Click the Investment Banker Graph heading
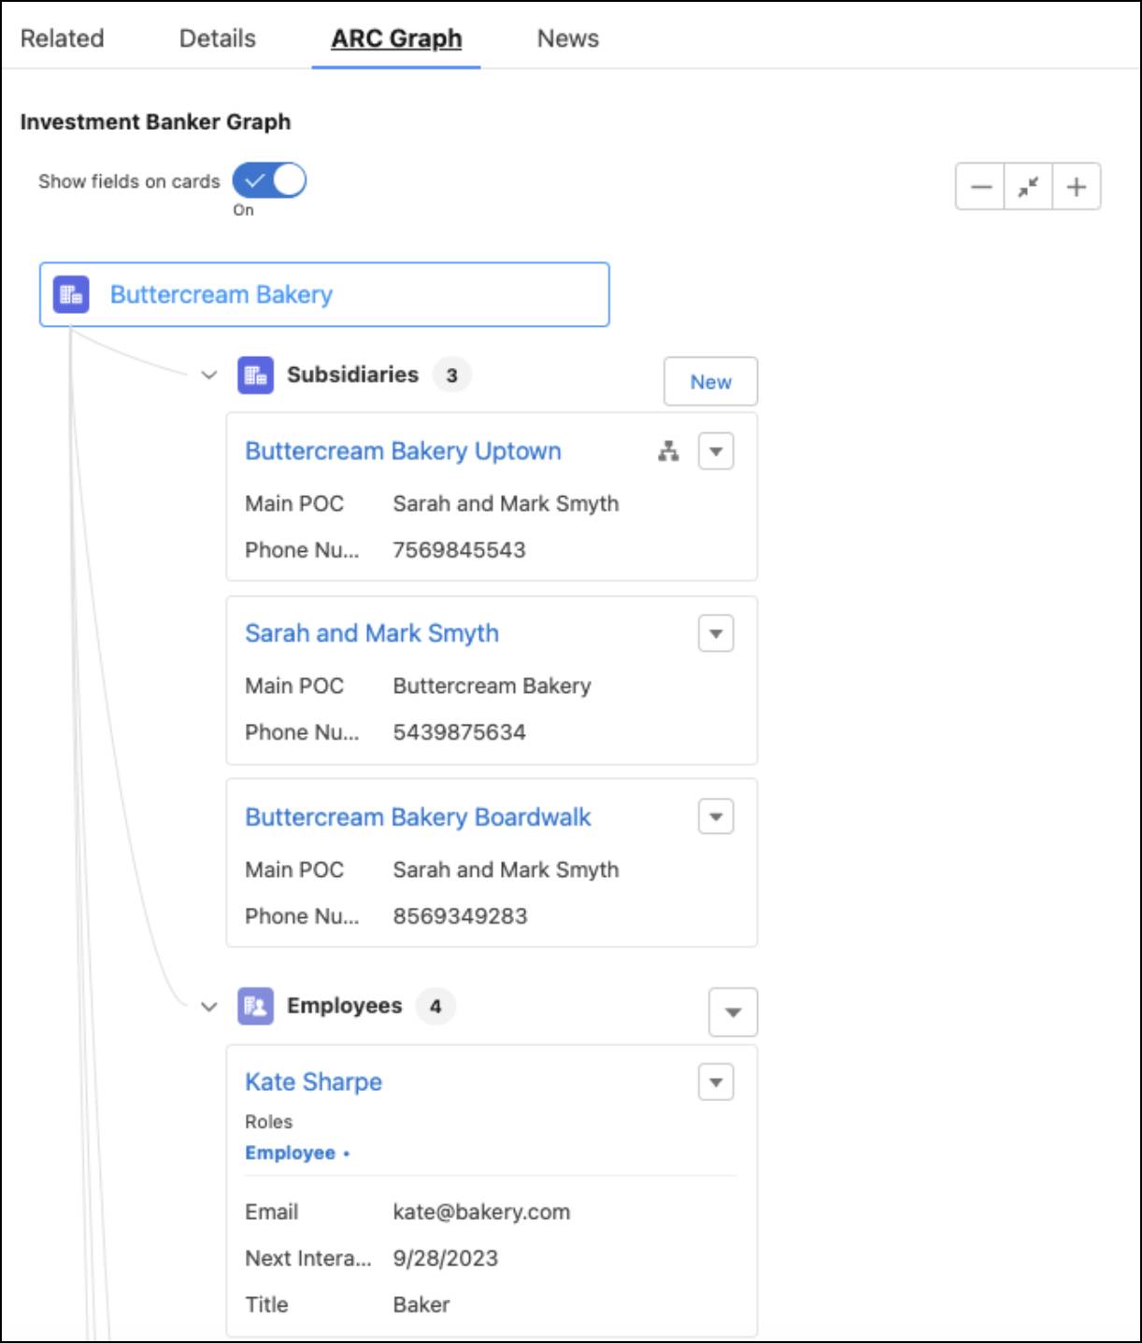The width and height of the screenshot is (1142, 1343). (155, 122)
